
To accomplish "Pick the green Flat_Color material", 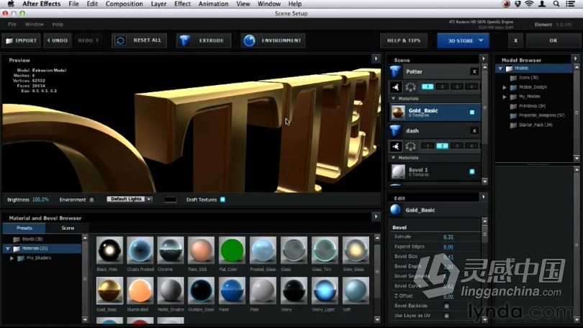I will coord(232,250).
